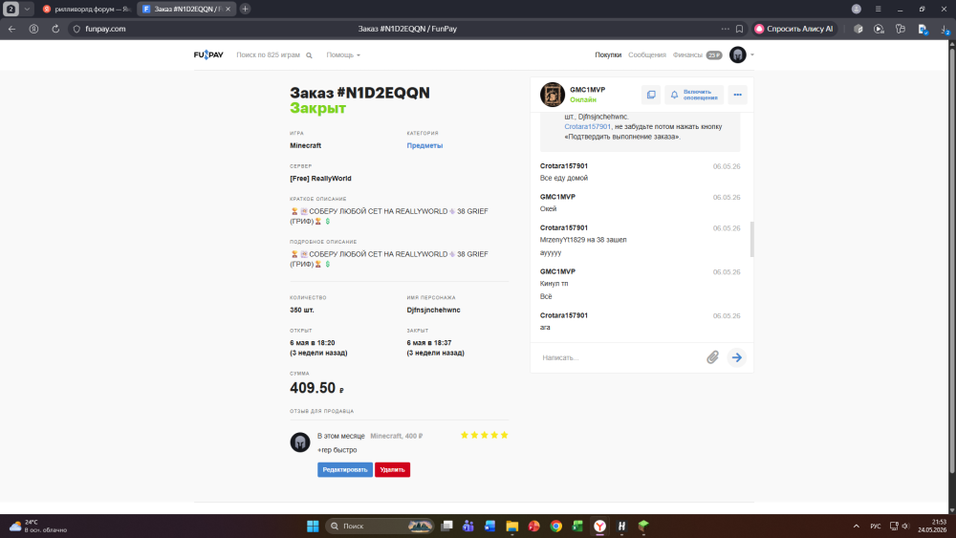Send message with the arrow button

[736, 357]
